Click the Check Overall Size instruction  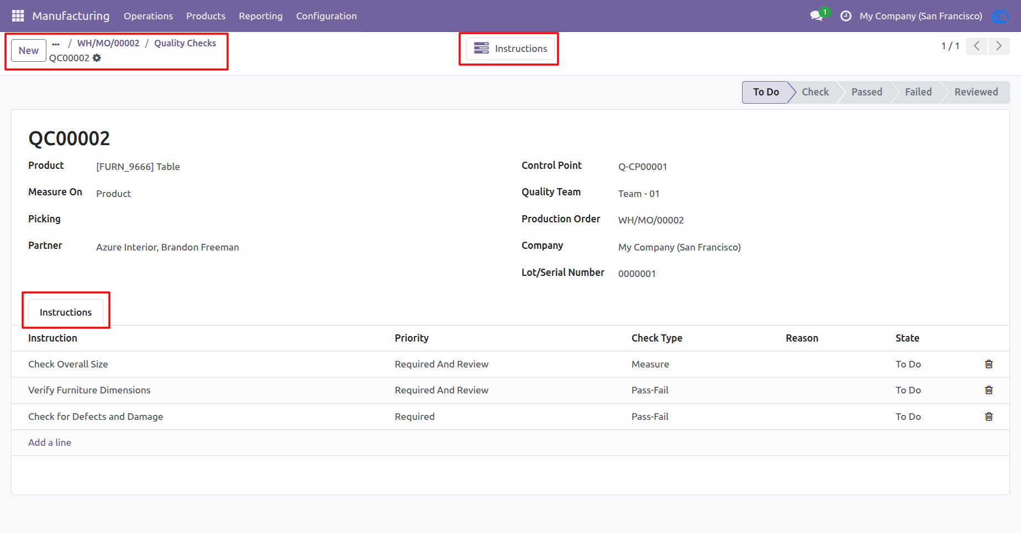[x=68, y=364]
